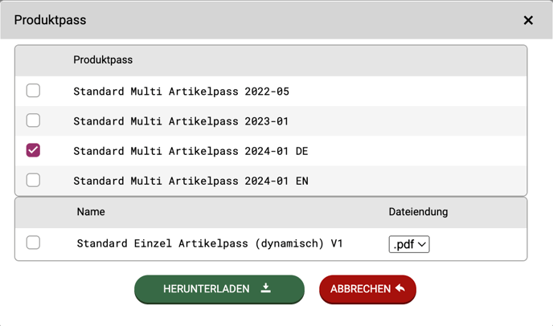Open the .pdf file extension dropdown
The image size is (553, 326).
click(x=409, y=244)
